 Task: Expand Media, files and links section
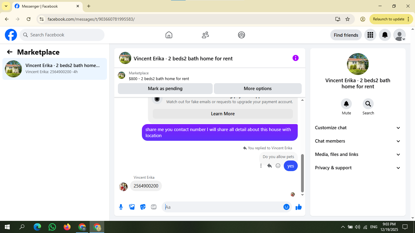pyautogui.click(x=358, y=154)
